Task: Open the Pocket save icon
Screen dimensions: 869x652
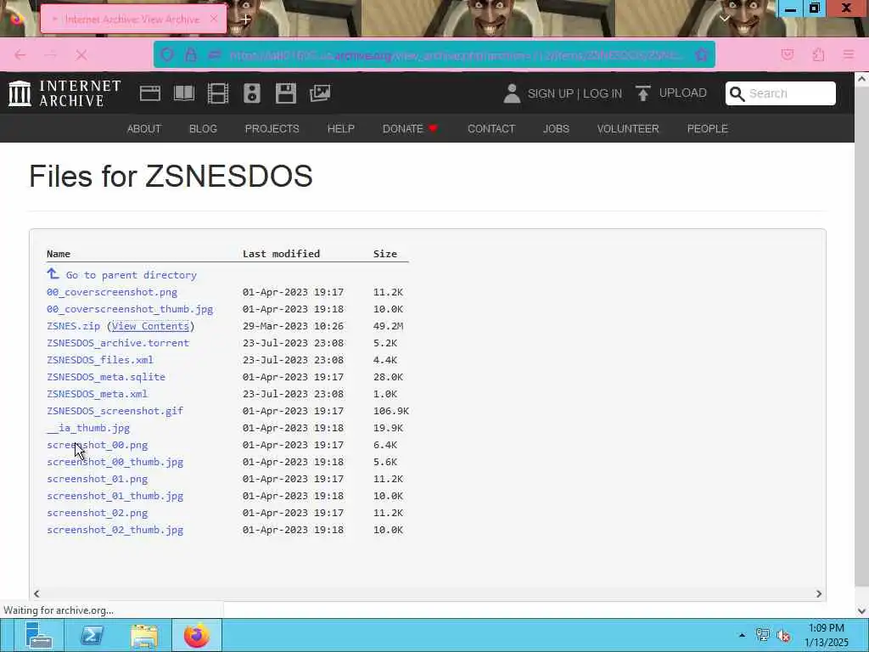Action: [788, 54]
